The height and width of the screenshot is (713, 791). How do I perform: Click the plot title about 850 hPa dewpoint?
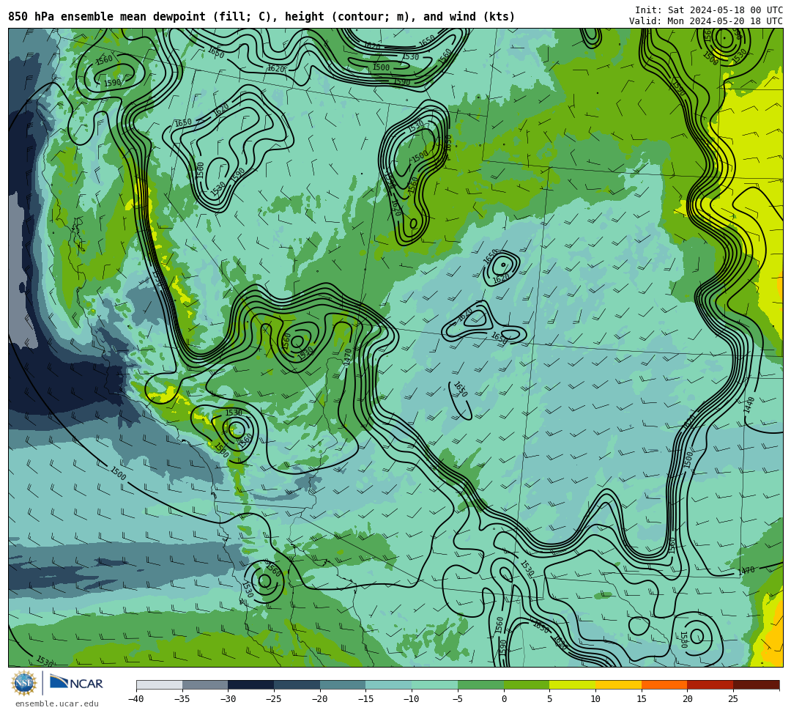point(261,17)
